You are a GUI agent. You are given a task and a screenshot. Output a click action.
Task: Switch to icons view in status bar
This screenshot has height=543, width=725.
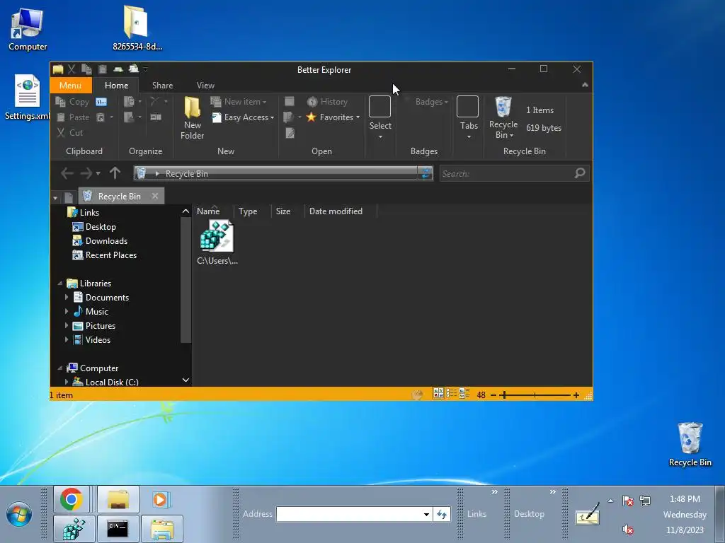pos(438,393)
